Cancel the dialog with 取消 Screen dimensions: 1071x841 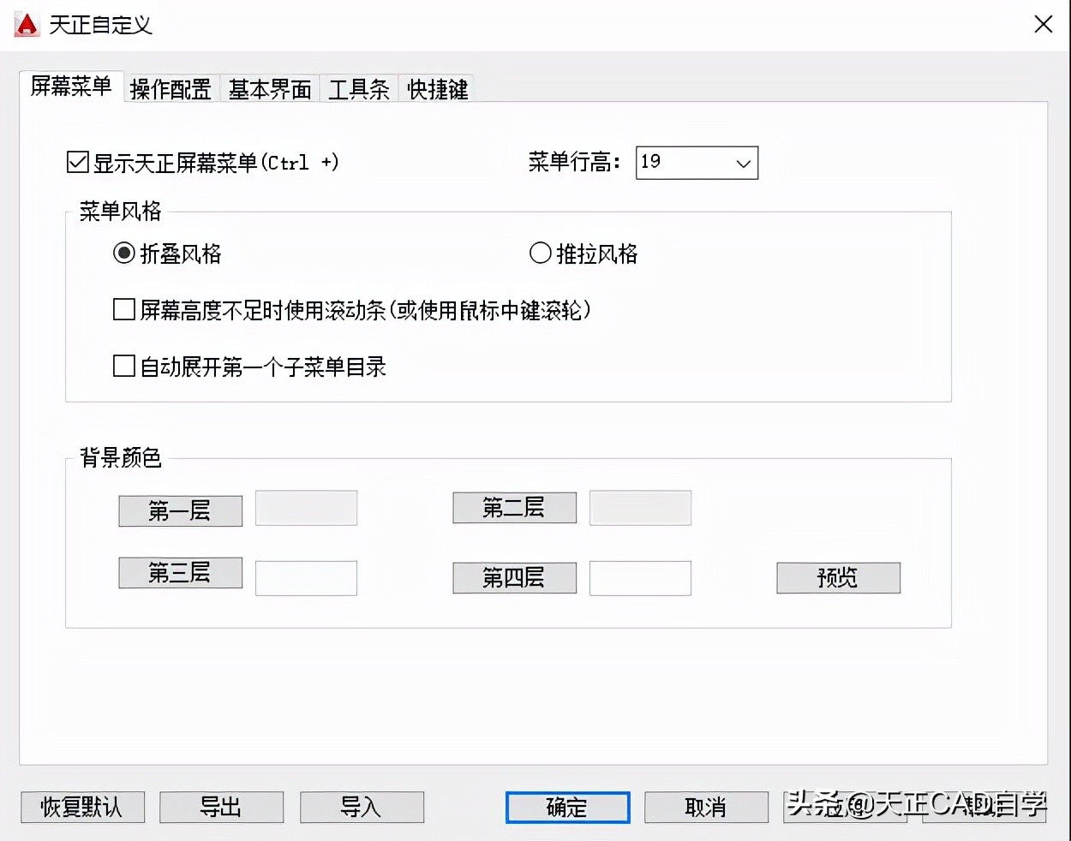tap(706, 807)
